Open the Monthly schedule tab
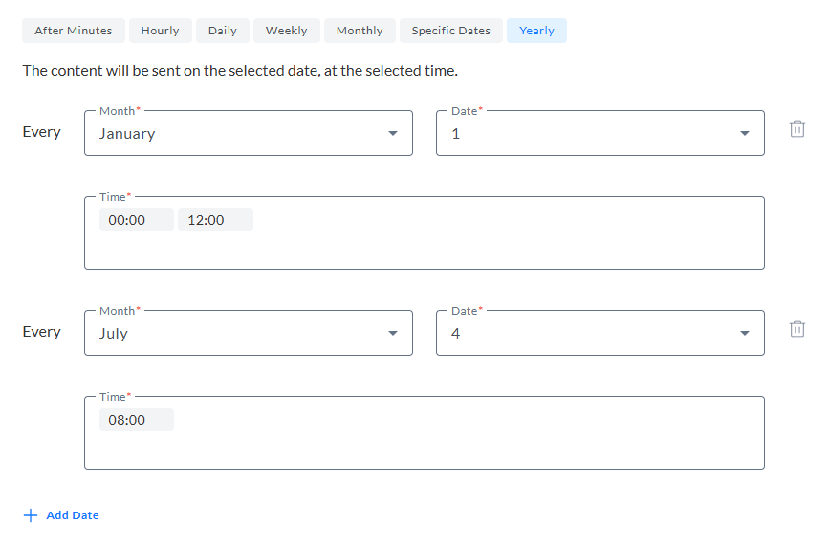829x546 pixels. pos(360,31)
